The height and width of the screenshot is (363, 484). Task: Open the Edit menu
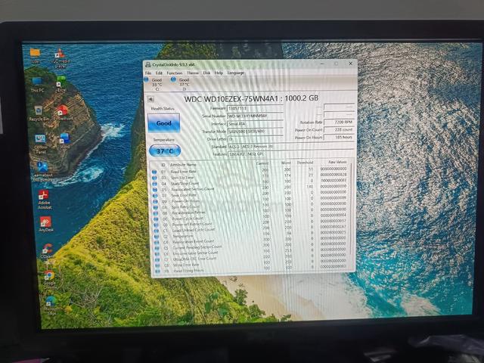coord(159,73)
